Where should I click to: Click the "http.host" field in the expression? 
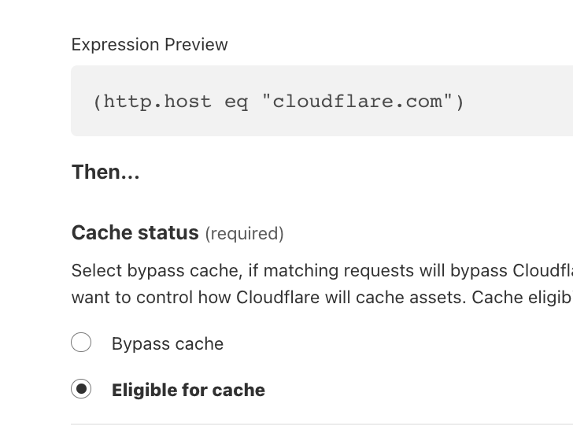pyautogui.click(x=157, y=102)
